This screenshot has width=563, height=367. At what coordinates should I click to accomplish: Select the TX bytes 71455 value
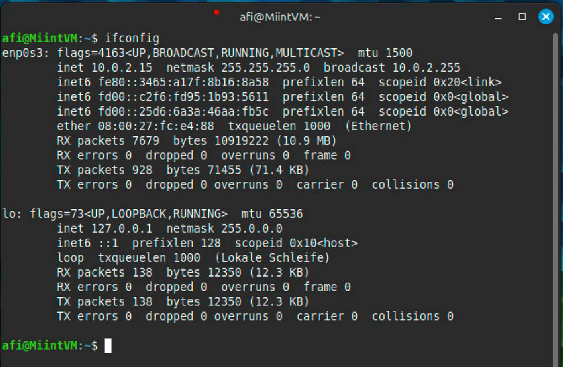click(223, 170)
